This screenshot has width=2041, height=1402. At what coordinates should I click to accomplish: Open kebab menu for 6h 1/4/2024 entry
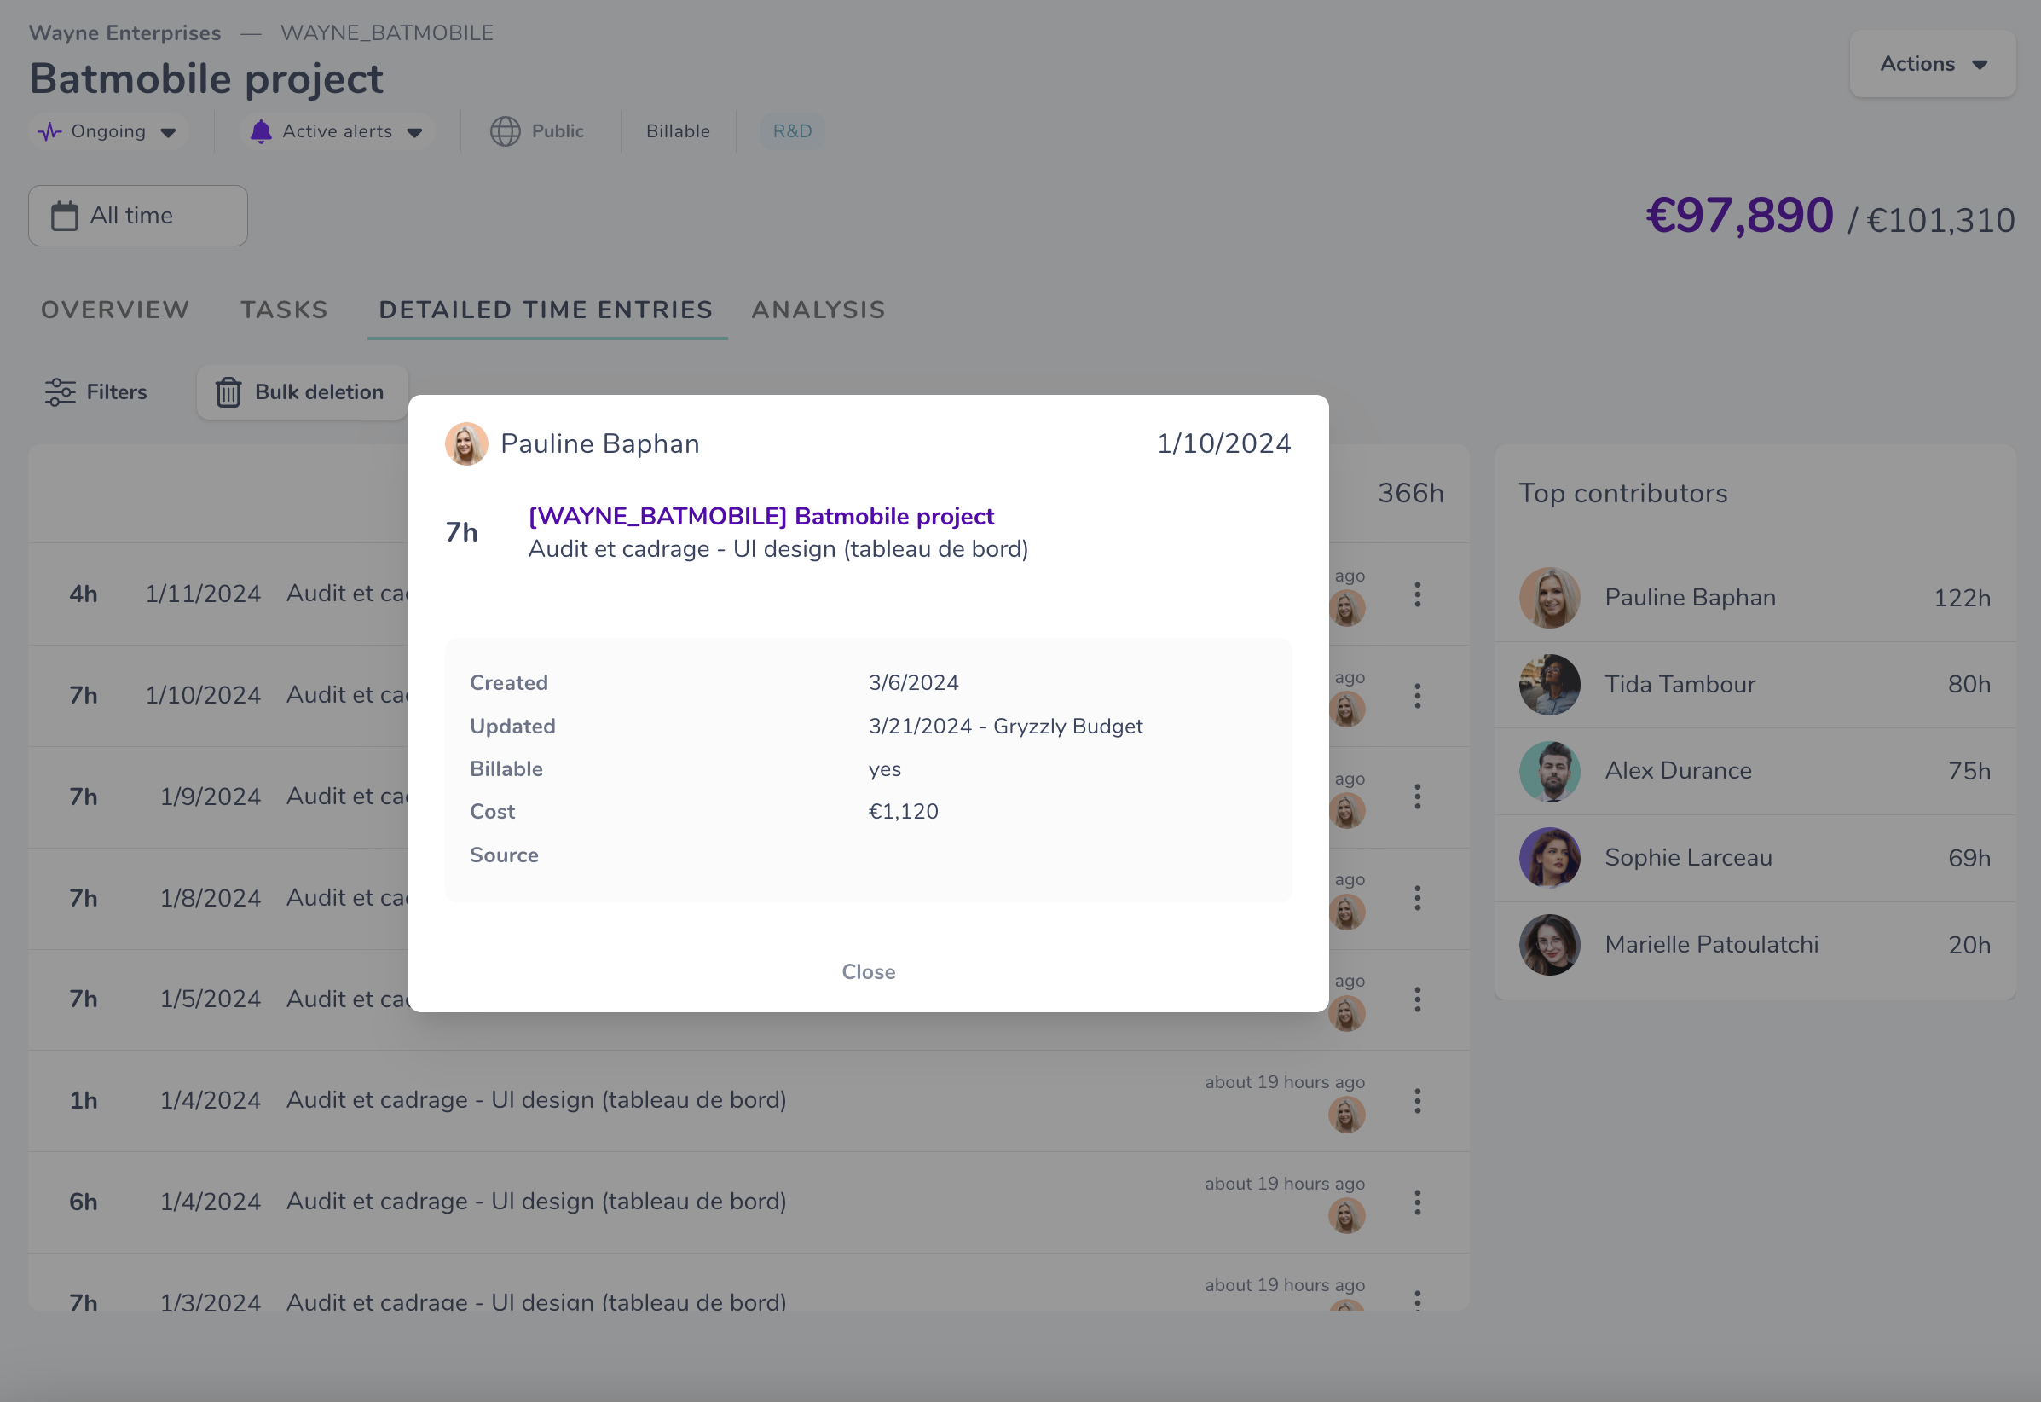pos(1417,1202)
